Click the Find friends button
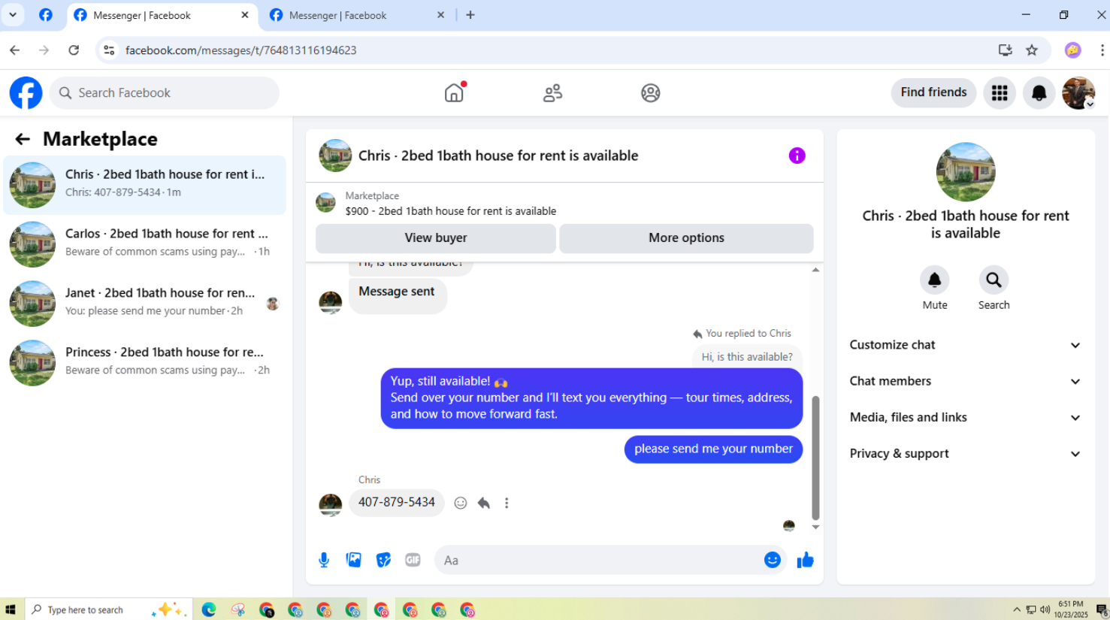This screenshot has height=620, width=1110. [x=933, y=92]
